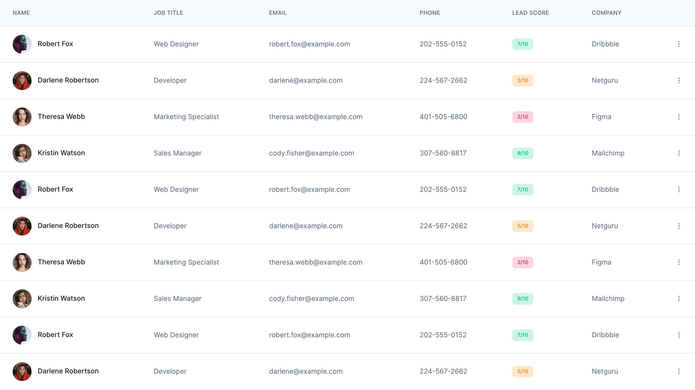Click options icon on first Kristin Watson row

[x=679, y=153]
